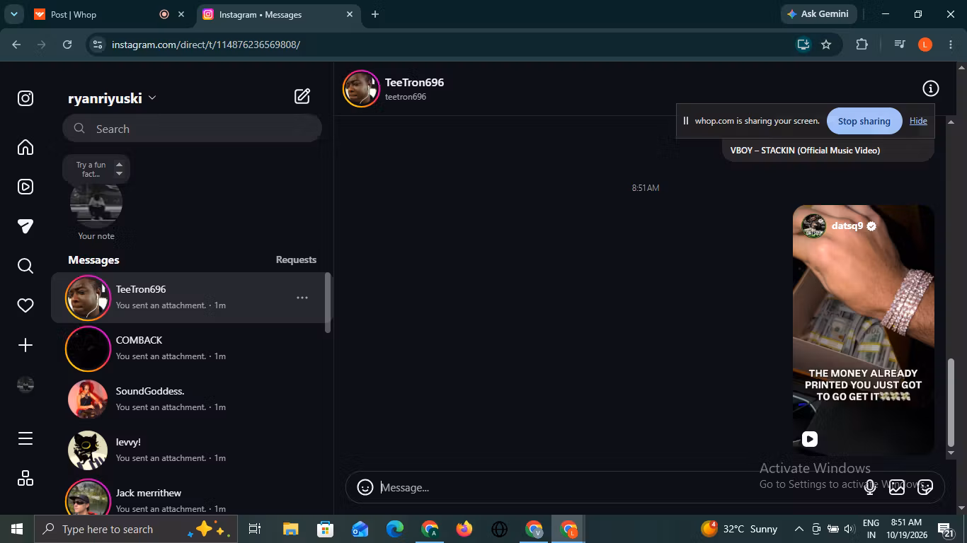Open Windows notification center
Viewport: 967px width, 543px height.
tap(946, 529)
